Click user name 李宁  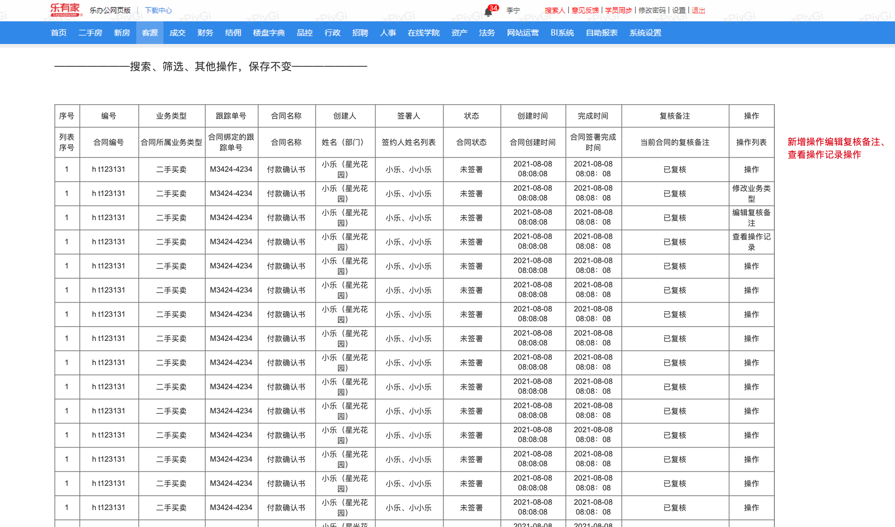(513, 11)
